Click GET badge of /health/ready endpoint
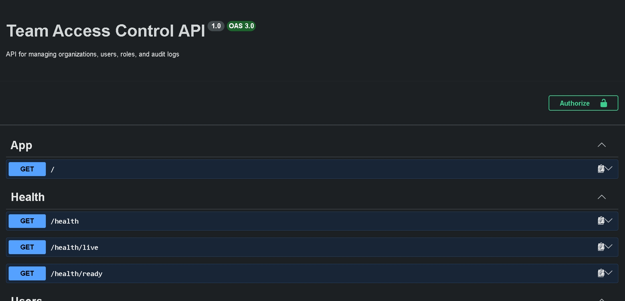This screenshot has height=301, width=625. pyautogui.click(x=27, y=273)
